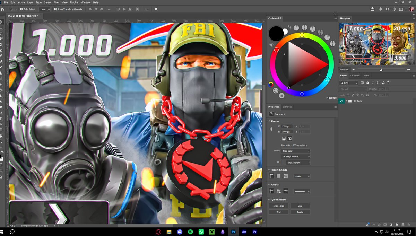Toggle pixel grid icon in Rulers & Grids
This screenshot has width=416, height=236.
[x=286, y=176]
